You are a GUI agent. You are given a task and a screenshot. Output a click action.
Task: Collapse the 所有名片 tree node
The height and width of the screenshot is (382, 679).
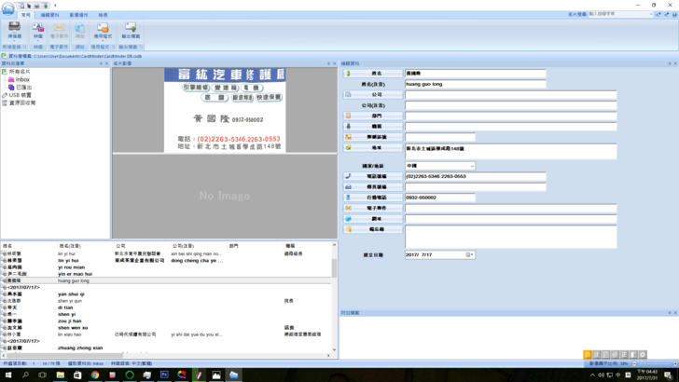coord(4,72)
